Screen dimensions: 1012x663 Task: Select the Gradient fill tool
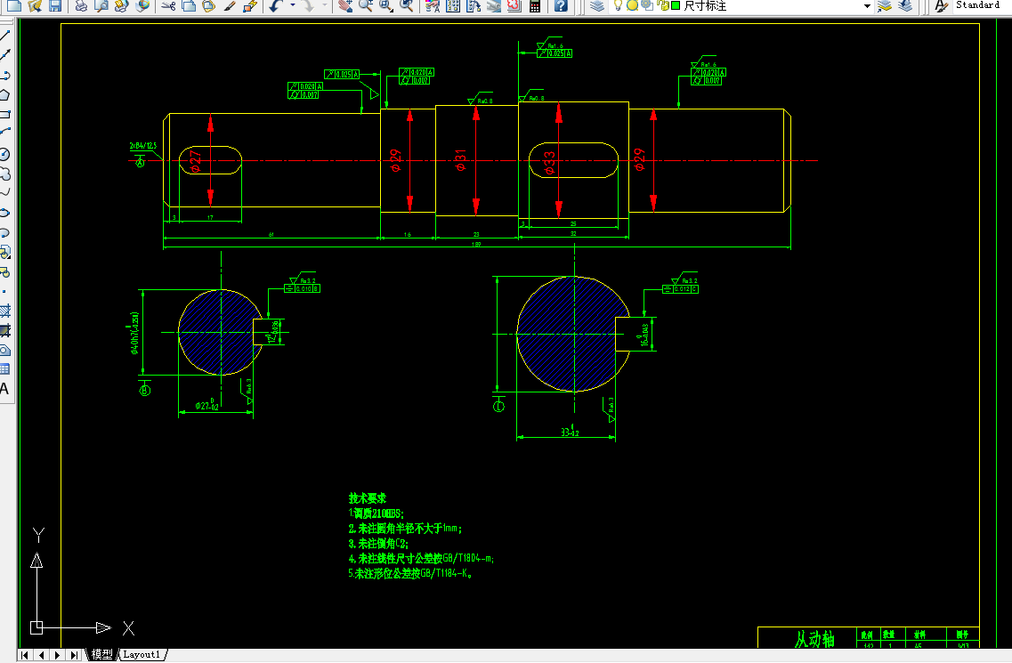click(x=5, y=331)
